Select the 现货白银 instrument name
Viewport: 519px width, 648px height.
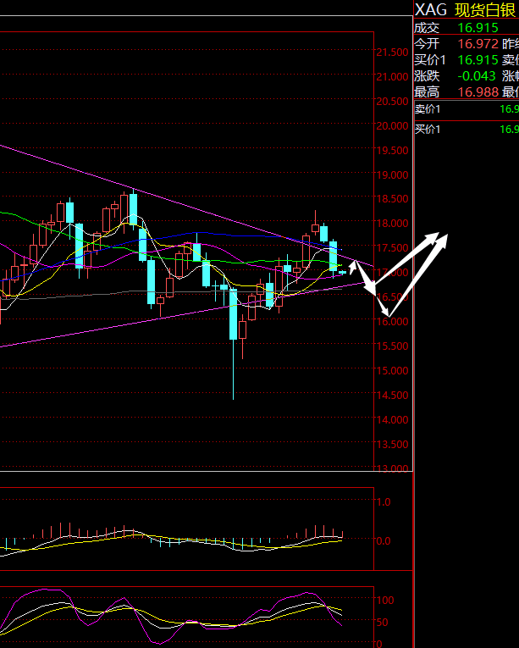486,10
